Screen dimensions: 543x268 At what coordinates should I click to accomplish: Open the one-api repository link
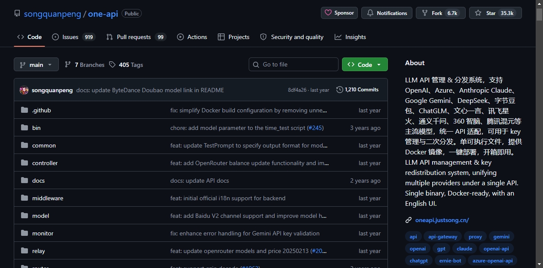tap(103, 14)
